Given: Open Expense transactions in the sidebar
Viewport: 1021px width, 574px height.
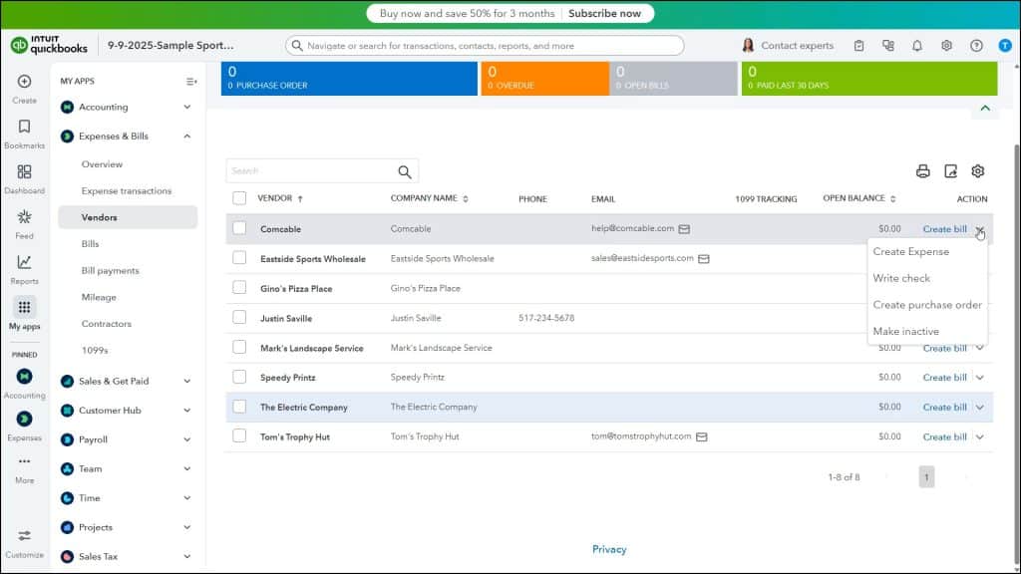Looking at the screenshot, I should click(127, 190).
